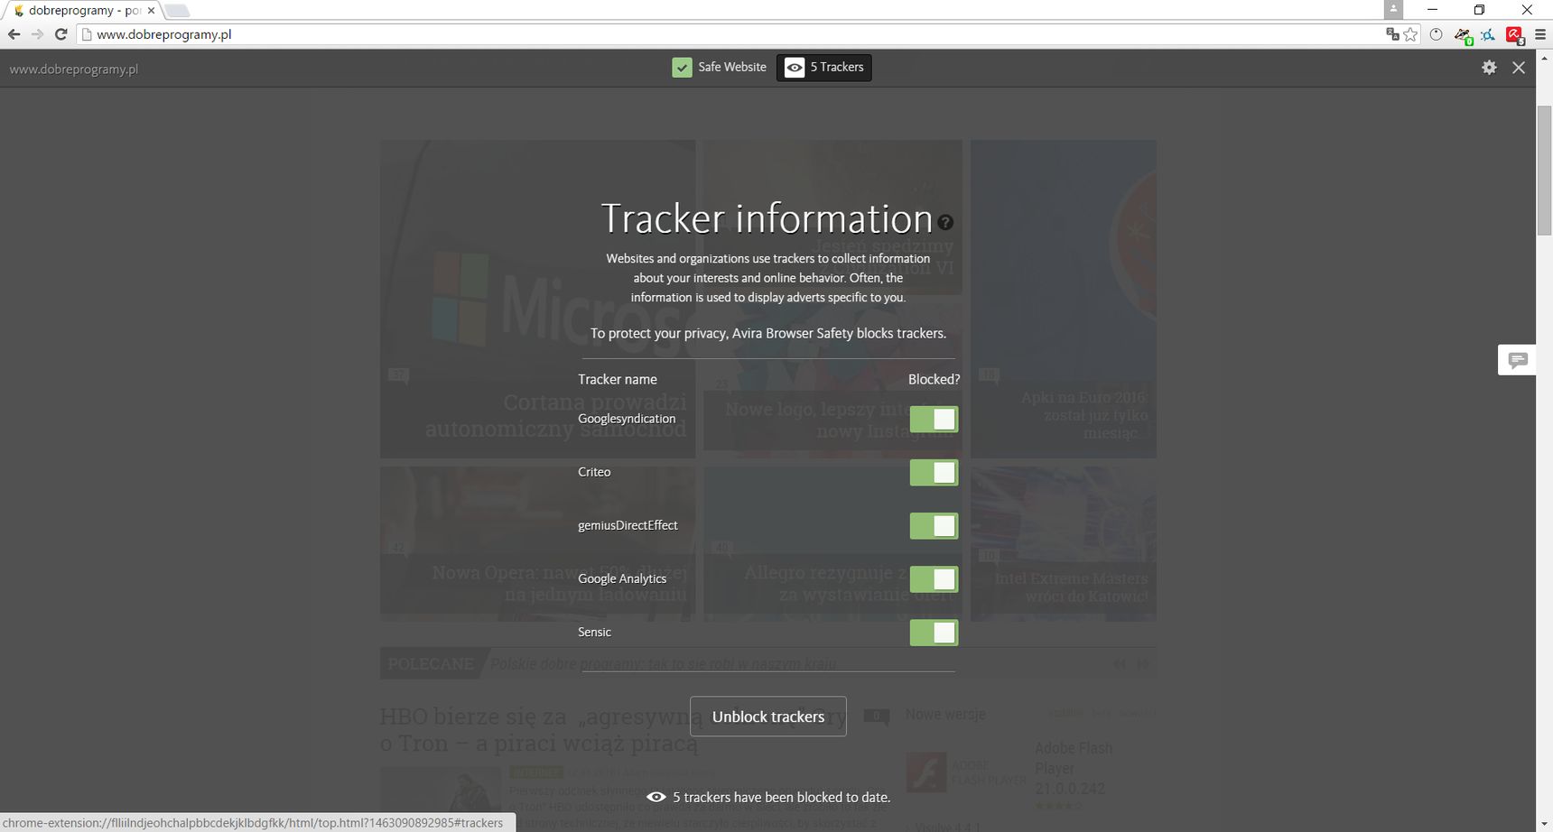The width and height of the screenshot is (1553, 832).
Task: Click the round dial extension icon
Action: click(1436, 34)
